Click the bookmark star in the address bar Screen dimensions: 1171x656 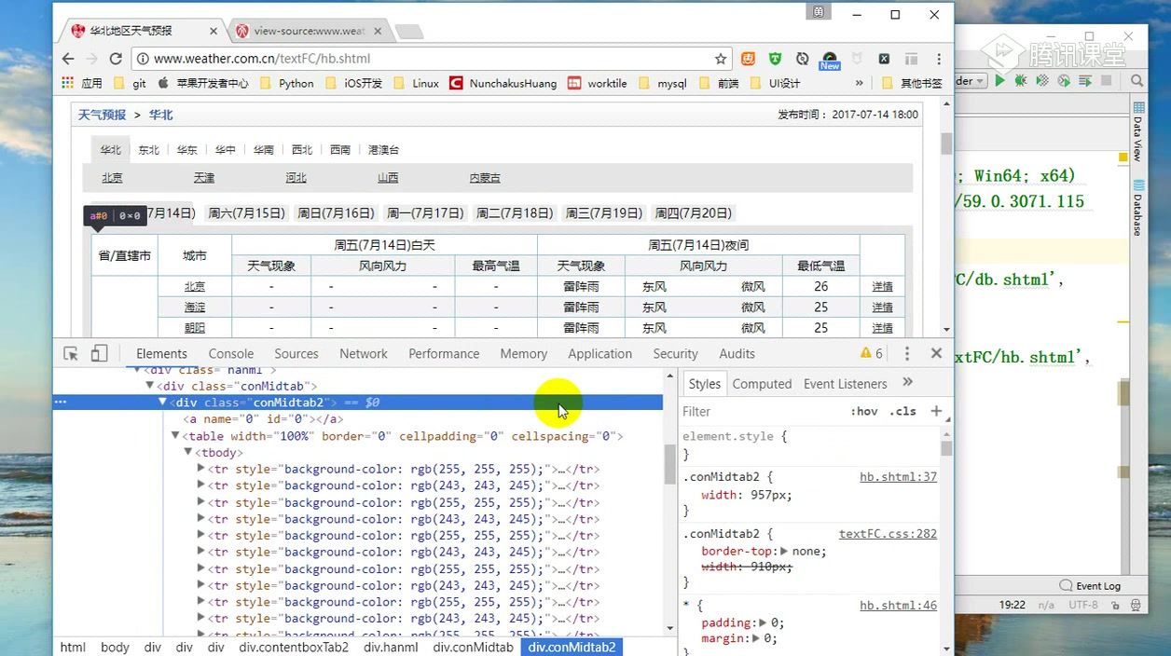click(721, 58)
